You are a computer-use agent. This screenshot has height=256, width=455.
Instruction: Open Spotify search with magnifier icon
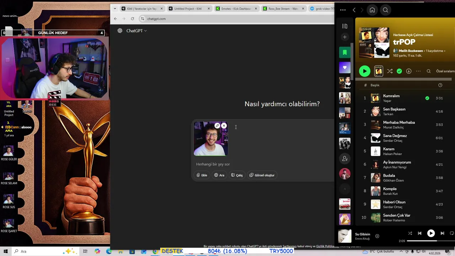[385, 10]
